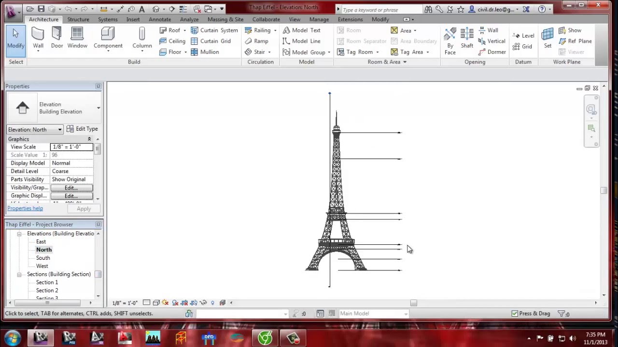Select the Ref Plane tool

pyautogui.click(x=575, y=41)
